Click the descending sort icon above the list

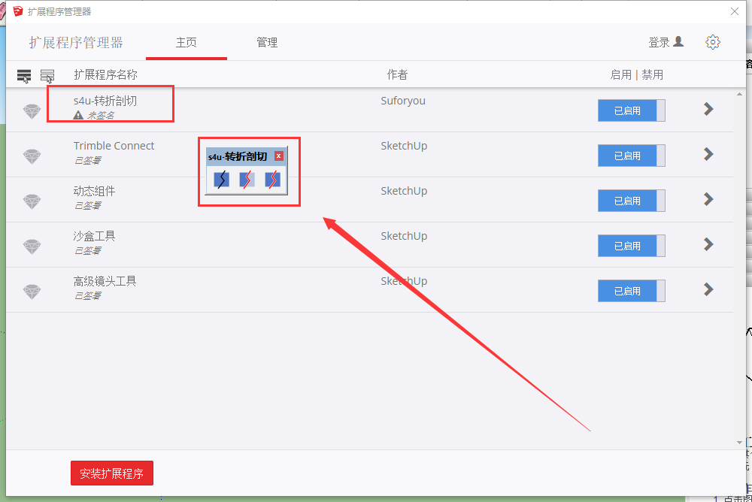pos(23,75)
